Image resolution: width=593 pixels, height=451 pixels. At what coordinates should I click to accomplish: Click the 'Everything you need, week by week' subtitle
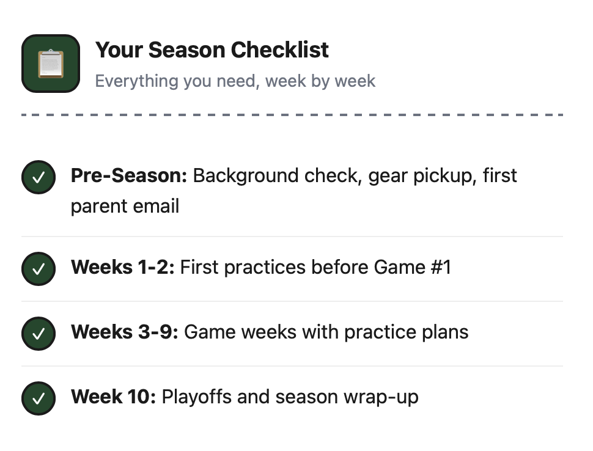(x=235, y=81)
